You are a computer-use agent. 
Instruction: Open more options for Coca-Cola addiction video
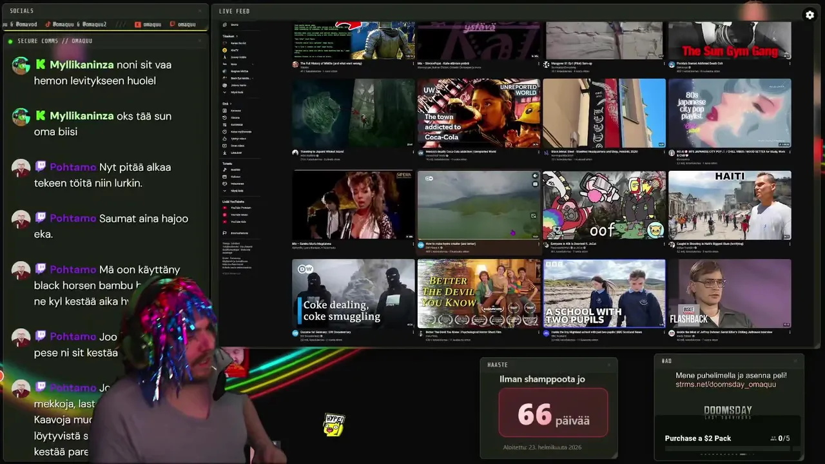coord(538,153)
